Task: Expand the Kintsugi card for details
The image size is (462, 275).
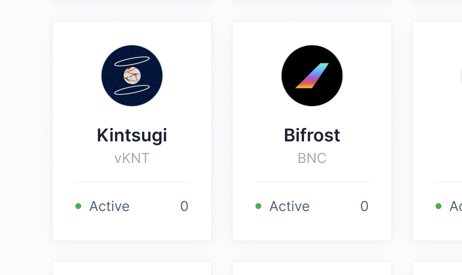Action: (132, 130)
